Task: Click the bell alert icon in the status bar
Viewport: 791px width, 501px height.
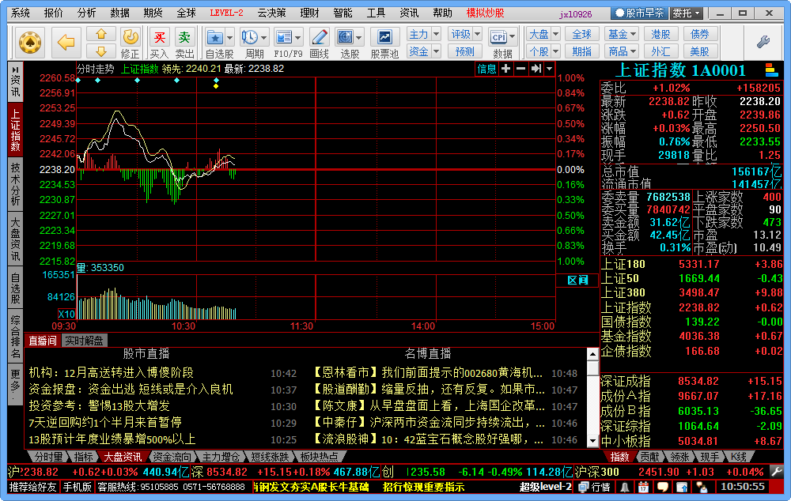Action: pos(625,487)
